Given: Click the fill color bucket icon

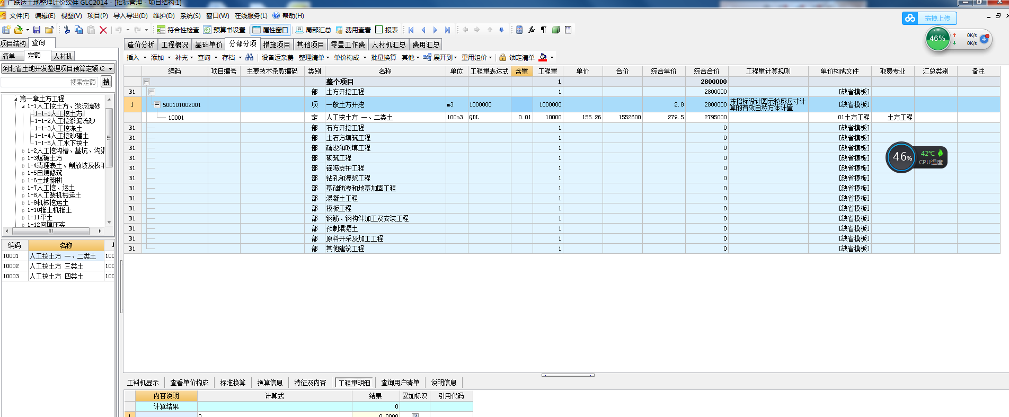Looking at the screenshot, I should point(543,57).
